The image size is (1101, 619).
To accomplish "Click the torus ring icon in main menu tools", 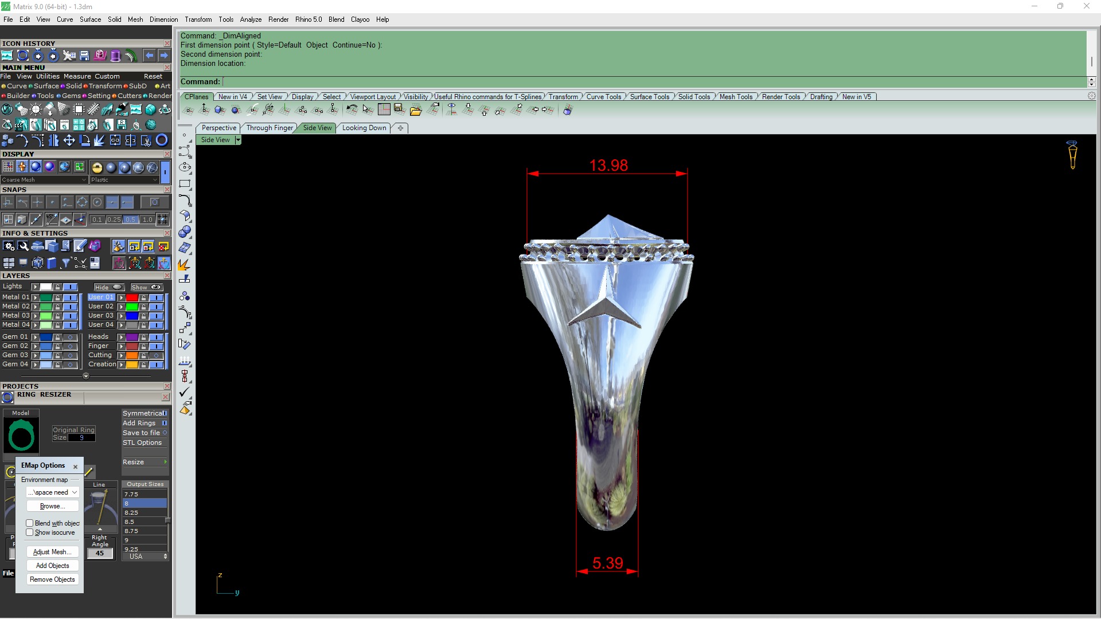I will 162,140.
